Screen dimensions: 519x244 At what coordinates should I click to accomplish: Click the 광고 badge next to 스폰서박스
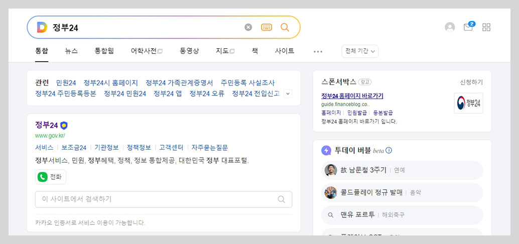point(365,82)
